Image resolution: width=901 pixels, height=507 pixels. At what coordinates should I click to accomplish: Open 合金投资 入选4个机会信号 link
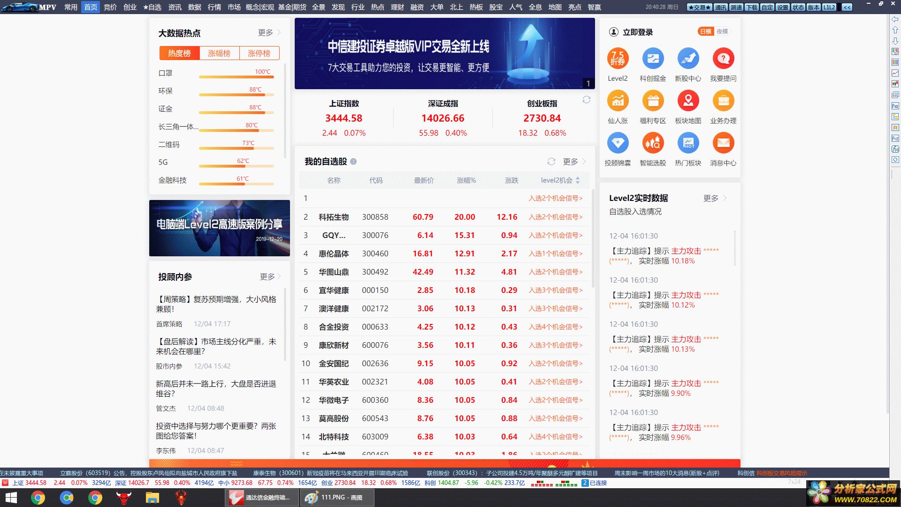click(x=556, y=327)
